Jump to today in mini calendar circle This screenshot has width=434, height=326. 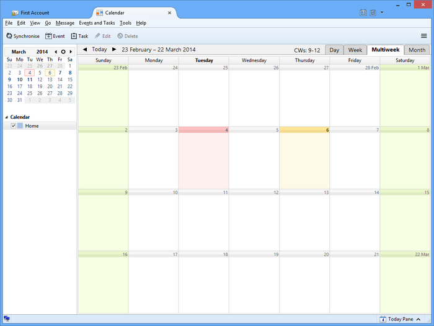point(63,52)
